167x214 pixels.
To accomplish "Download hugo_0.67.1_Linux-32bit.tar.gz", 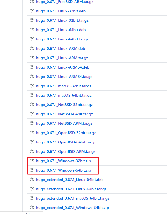I will click(x=62, y=20).
